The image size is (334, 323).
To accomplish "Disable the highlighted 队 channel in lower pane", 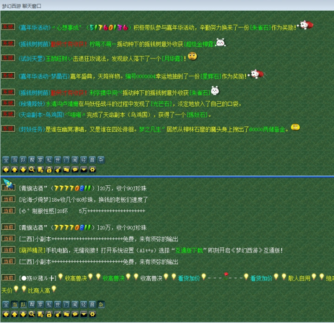I will [23, 305].
